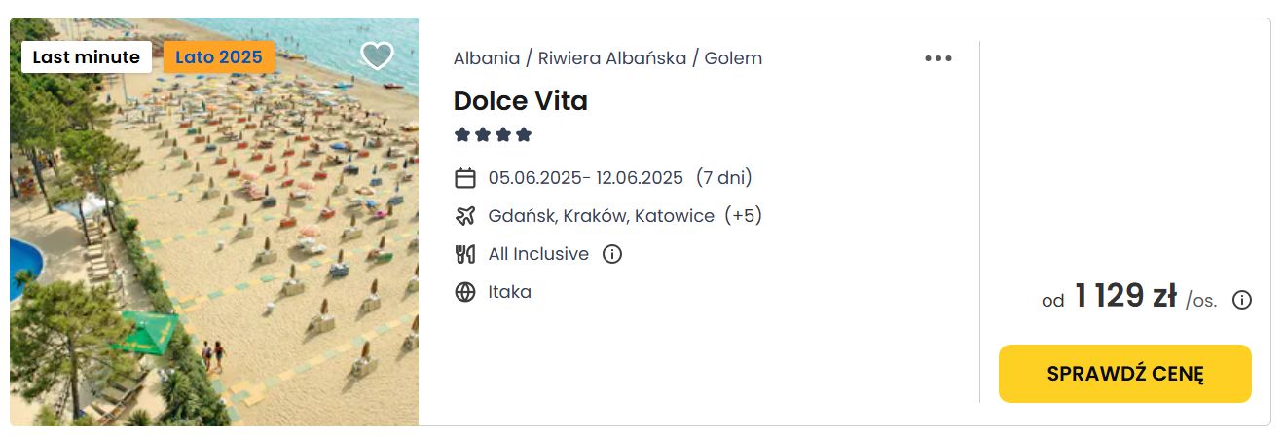Click the Itaka tour operator label
This screenshot has height=438, width=1285.
510,292
